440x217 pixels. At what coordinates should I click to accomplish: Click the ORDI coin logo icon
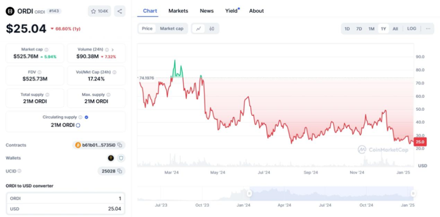click(10, 11)
